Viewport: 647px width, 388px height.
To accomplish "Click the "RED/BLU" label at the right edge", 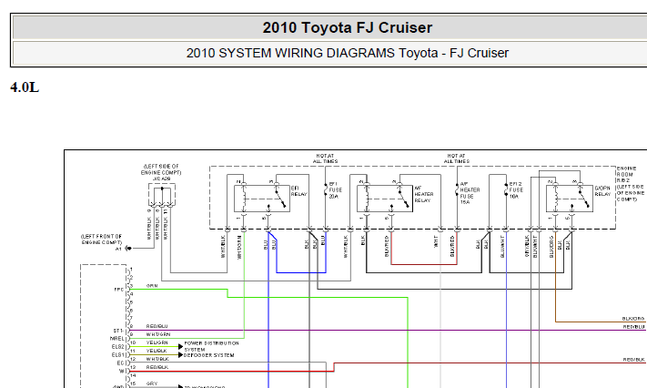I will 633,326.
